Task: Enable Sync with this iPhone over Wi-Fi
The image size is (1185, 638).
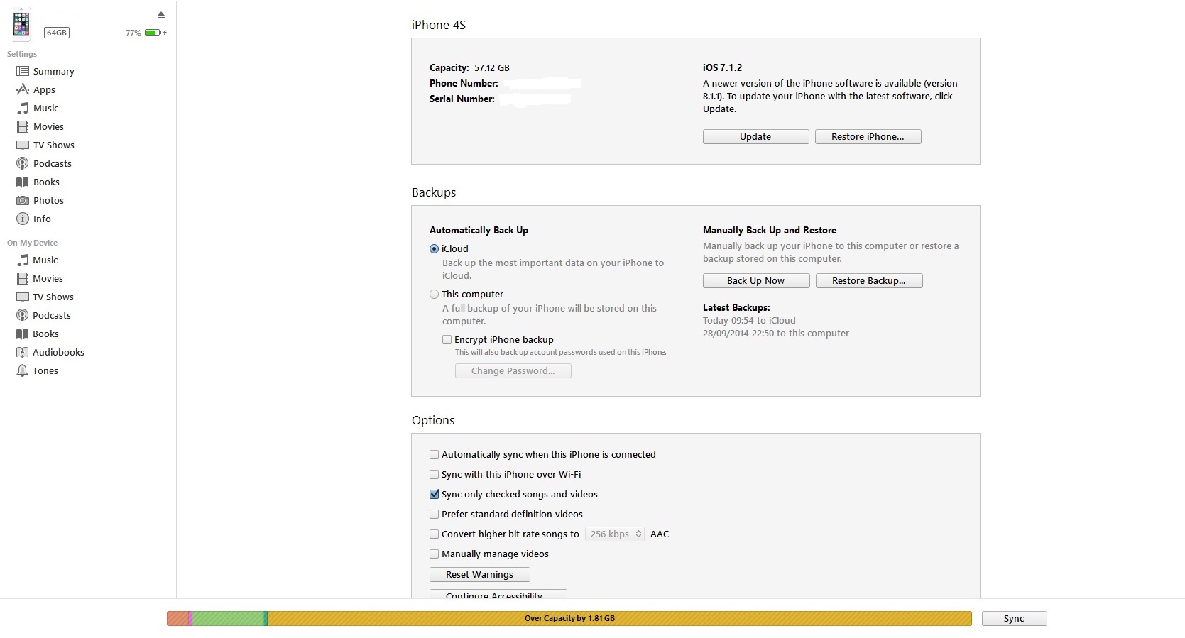Action: pos(434,475)
